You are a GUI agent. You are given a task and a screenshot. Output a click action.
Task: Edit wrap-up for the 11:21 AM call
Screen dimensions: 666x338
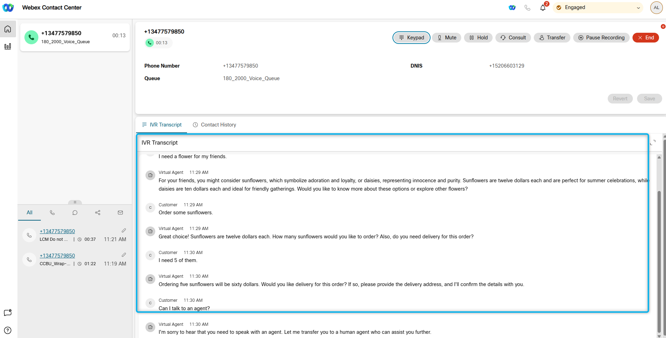[124, 231]
